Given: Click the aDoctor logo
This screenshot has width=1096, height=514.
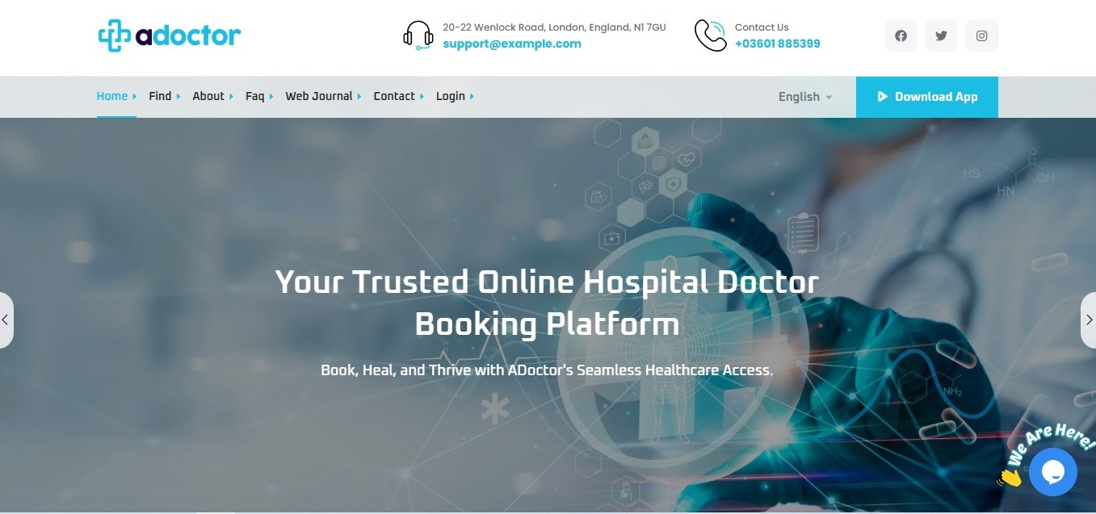Looking at the screenshot, I should pyautogui.click(x=170, y=36).
